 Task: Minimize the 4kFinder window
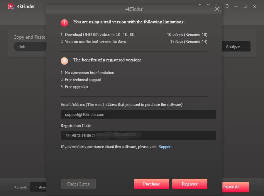[x=236, y=6]
